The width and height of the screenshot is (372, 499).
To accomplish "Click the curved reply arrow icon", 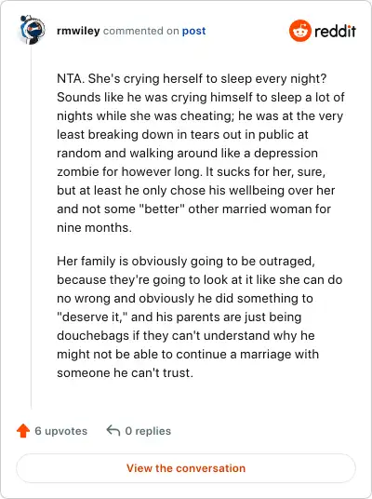I will coord(113,430).
